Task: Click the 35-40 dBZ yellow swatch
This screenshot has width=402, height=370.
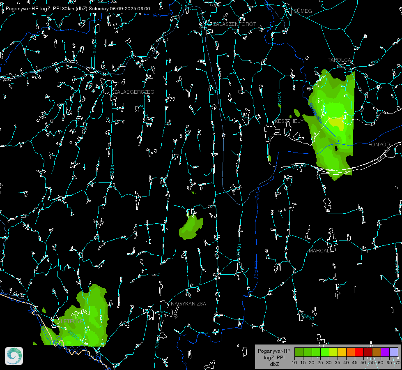Action: pos(342,352)
